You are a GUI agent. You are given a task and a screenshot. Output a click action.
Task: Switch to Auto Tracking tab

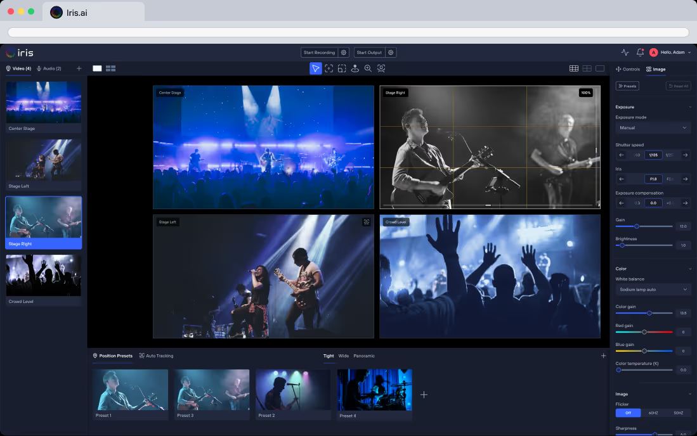click(x=156, y=356)
